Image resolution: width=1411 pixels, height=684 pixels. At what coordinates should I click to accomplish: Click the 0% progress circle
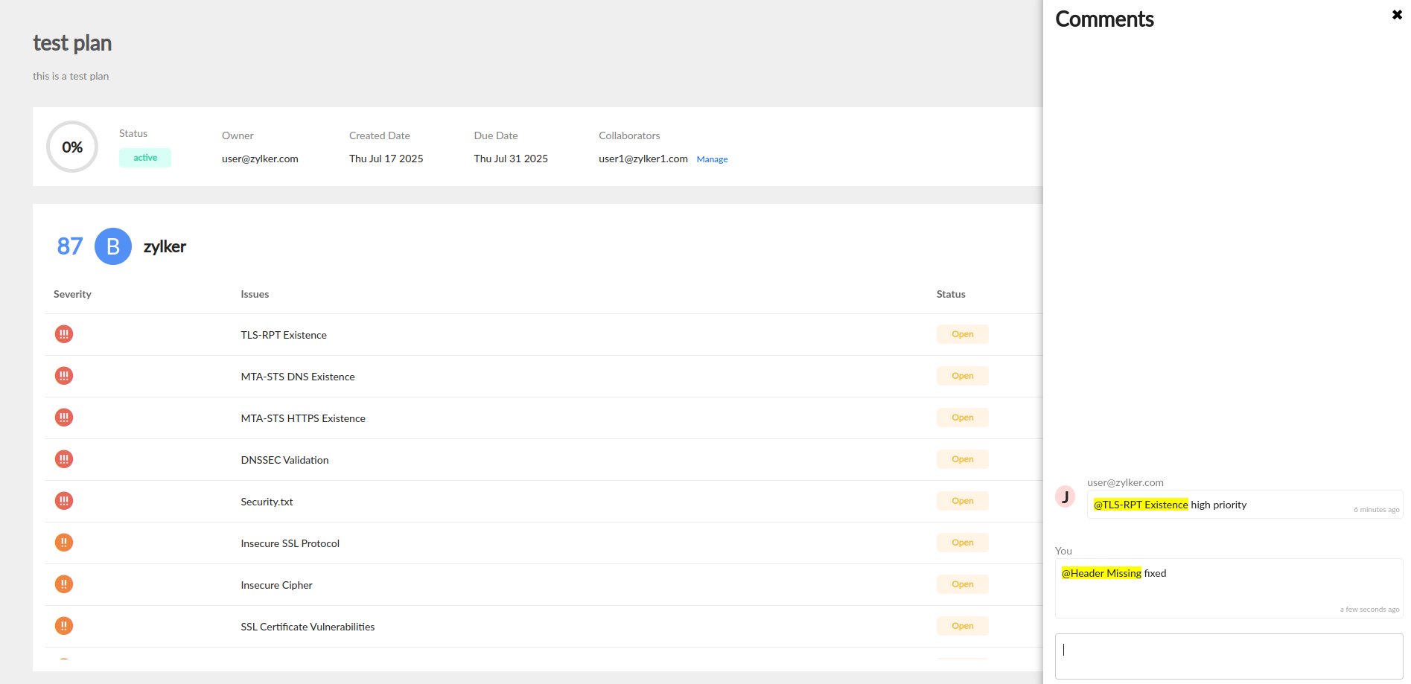(x=72, y=147)
